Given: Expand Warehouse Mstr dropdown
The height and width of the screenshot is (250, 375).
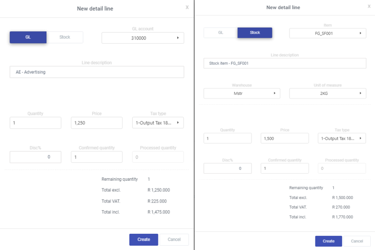Looking at the screenshot, I should [242, 93].
